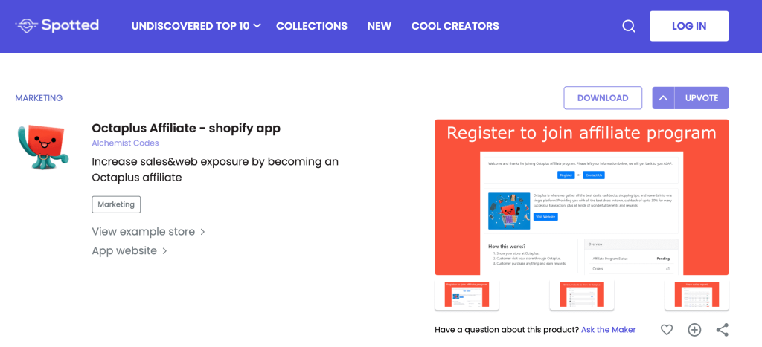
Task: Click the Download button
Action: coord(603,98)
